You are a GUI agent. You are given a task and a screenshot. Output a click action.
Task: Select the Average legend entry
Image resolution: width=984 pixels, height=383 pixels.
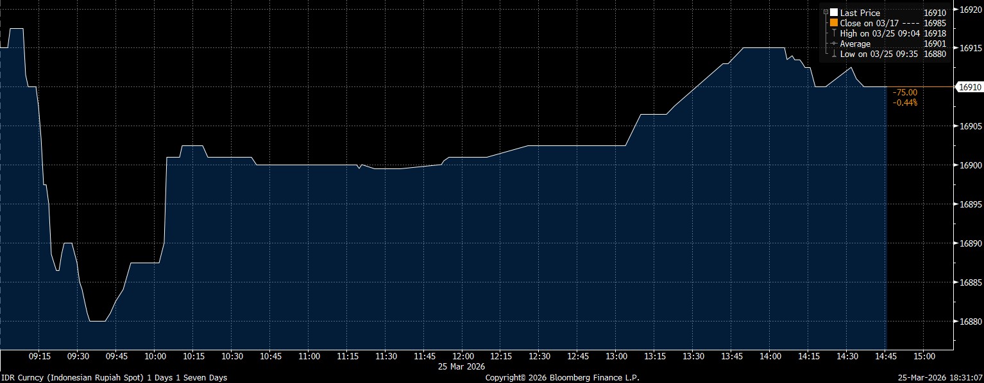point(855,44)
